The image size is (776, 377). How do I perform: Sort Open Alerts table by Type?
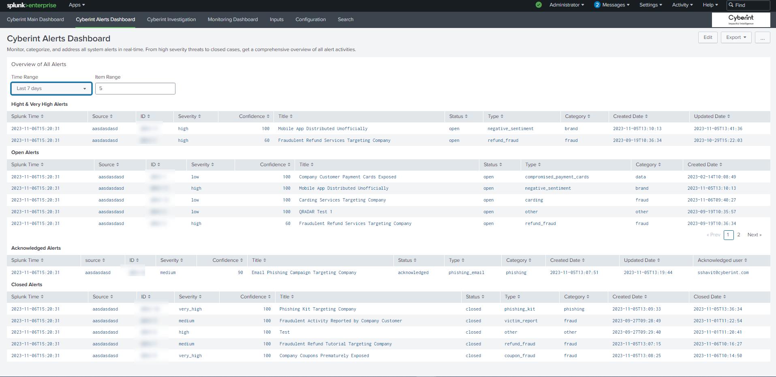[533, 165]
